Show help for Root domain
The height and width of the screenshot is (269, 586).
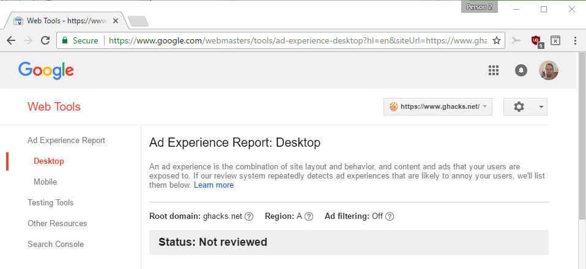(249, 216)
